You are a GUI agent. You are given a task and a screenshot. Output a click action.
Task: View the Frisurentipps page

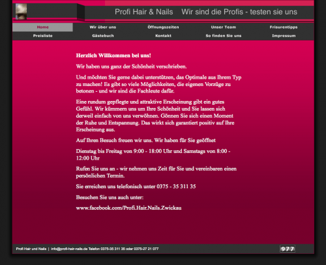coord(284,27)
